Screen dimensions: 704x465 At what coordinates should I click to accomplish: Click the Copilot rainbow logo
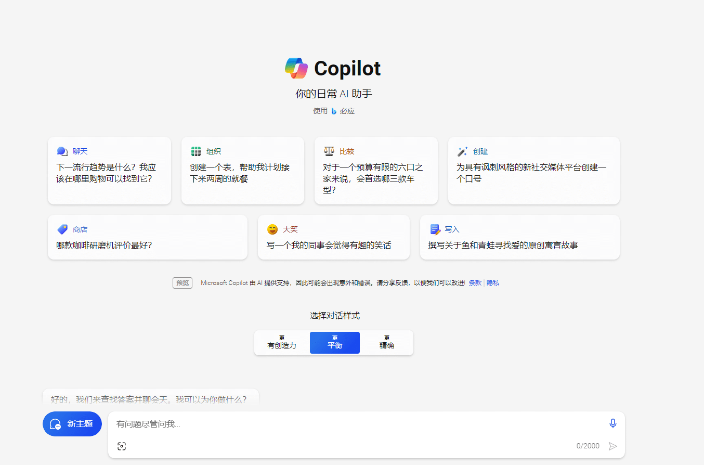[x=296, y=68]
